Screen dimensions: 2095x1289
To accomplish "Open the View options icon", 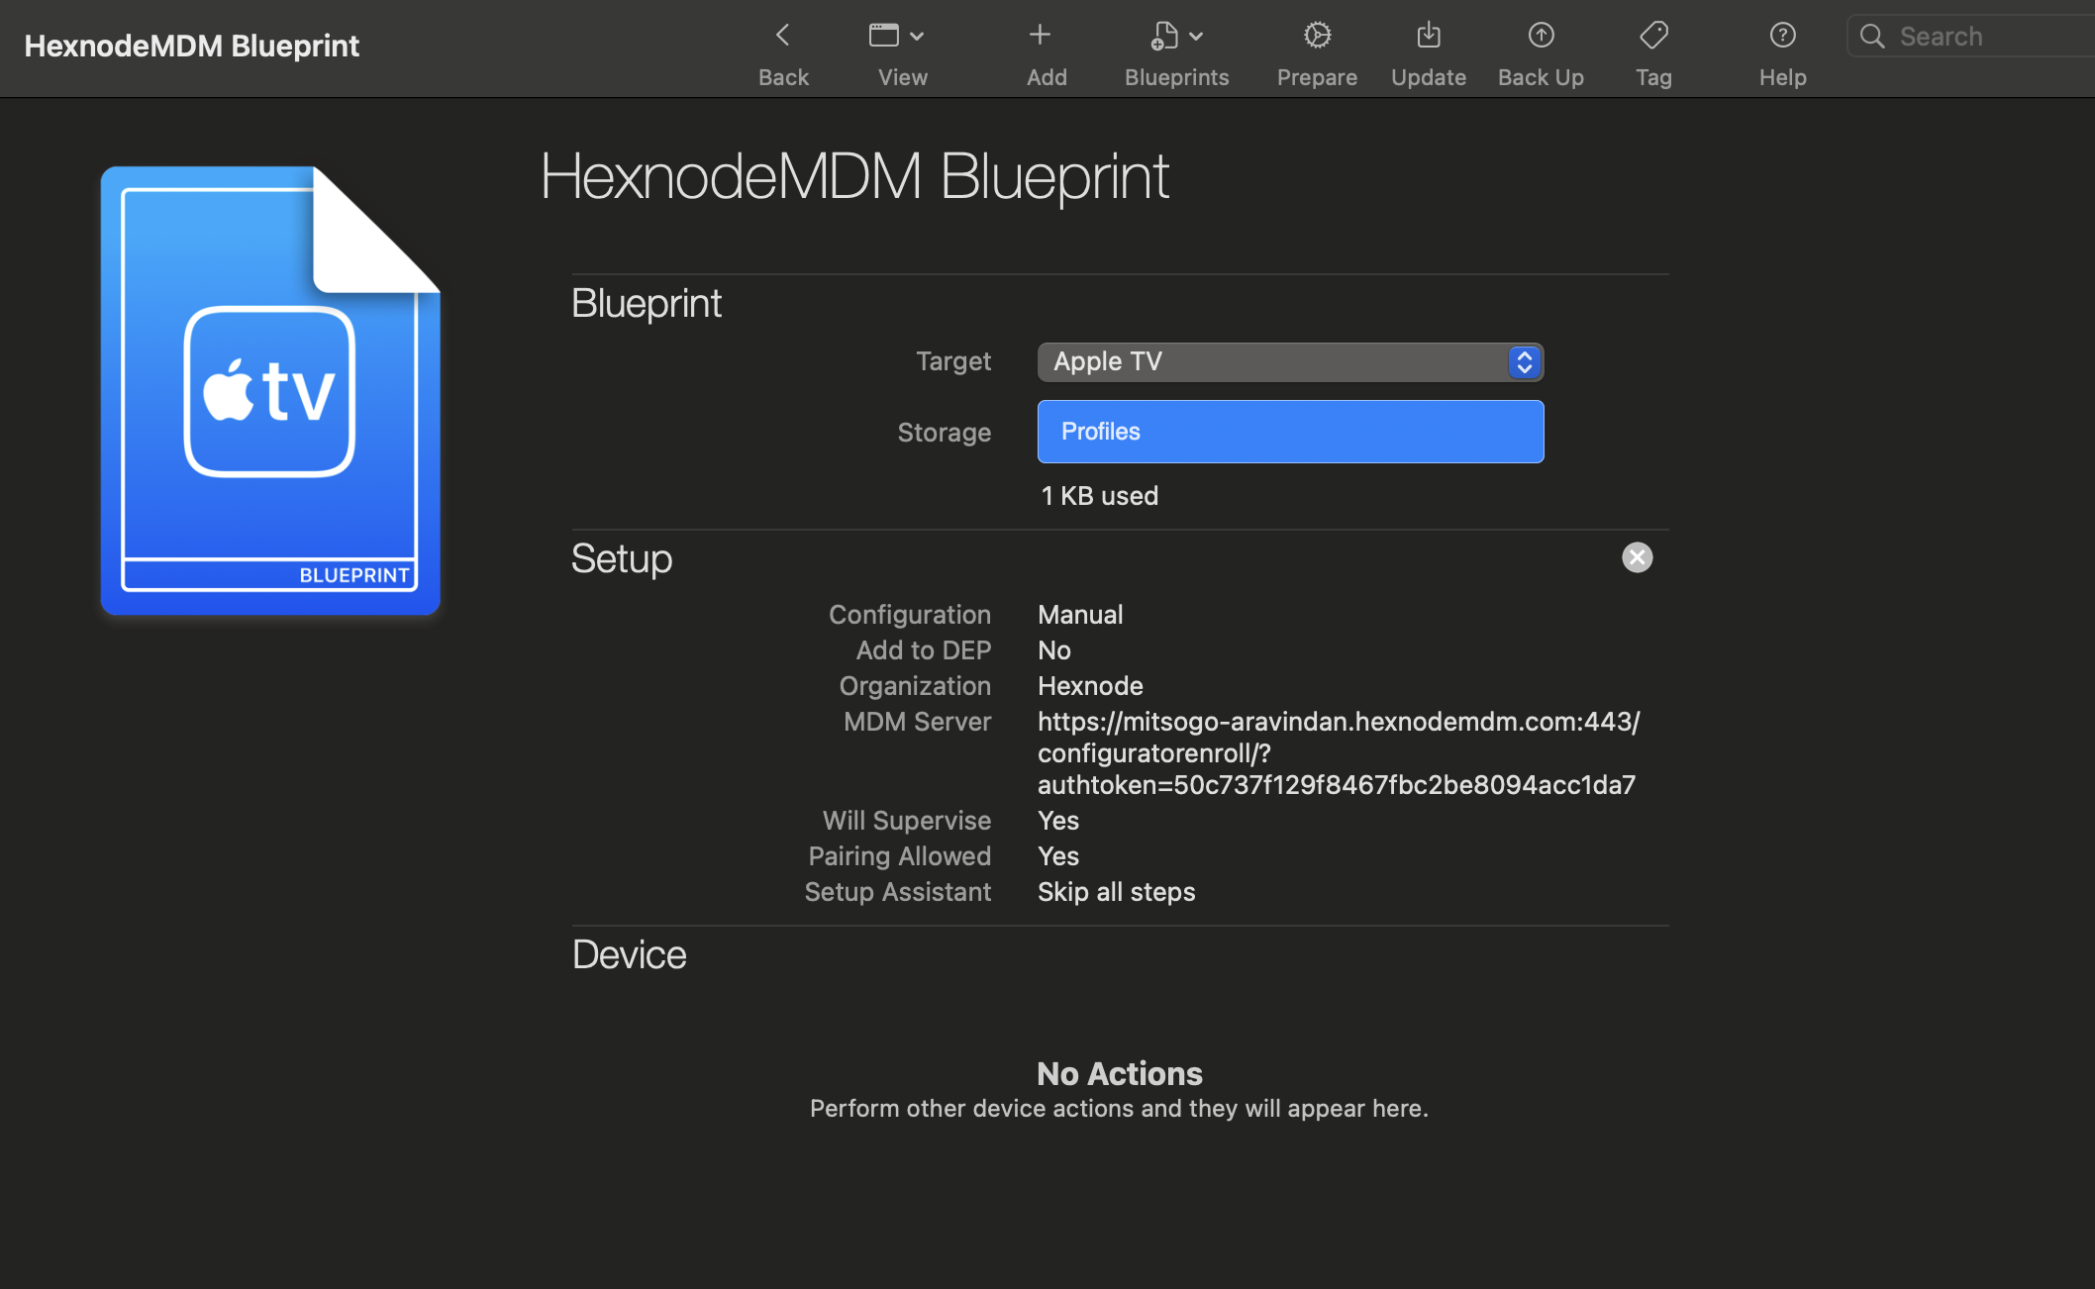I will tap(883, 36).
